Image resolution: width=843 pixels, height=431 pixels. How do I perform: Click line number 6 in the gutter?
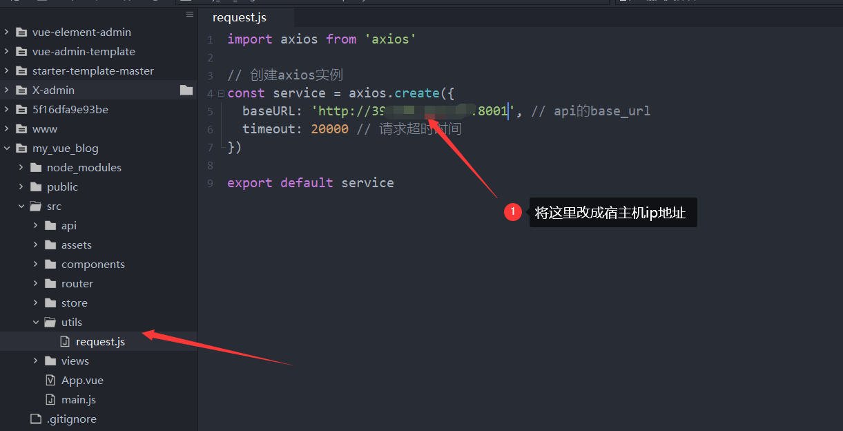(211, 129)
